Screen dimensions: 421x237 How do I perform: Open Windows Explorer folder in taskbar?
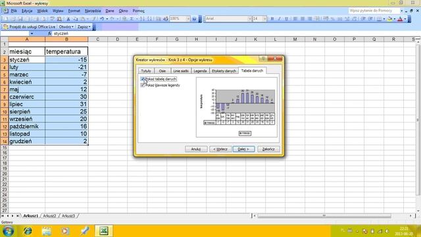pyautogui.click(x=47, y=231)
